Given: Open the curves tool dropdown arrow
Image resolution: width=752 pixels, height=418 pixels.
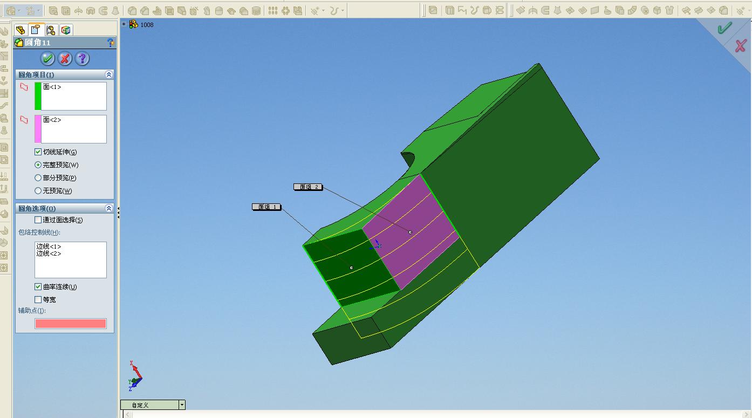Looking at the screenshot, I should click(343, 11).
